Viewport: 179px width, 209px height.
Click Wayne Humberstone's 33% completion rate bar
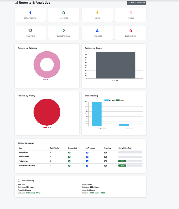130,165
